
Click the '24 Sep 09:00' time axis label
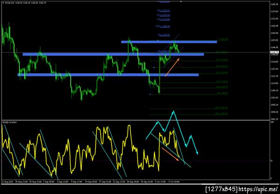[133, 181]
